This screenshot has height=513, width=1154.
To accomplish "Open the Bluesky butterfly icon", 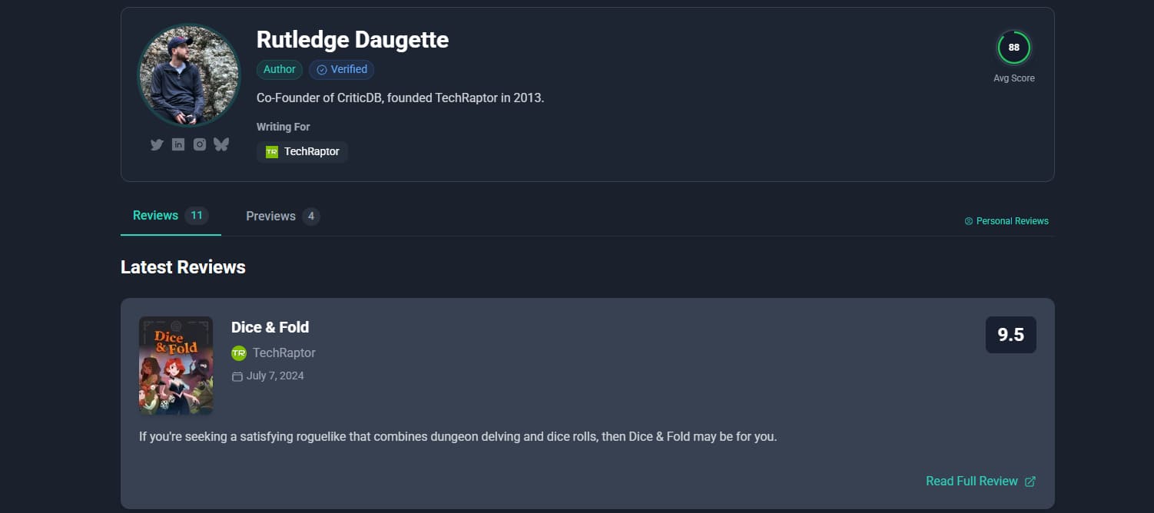I will 221,144.
